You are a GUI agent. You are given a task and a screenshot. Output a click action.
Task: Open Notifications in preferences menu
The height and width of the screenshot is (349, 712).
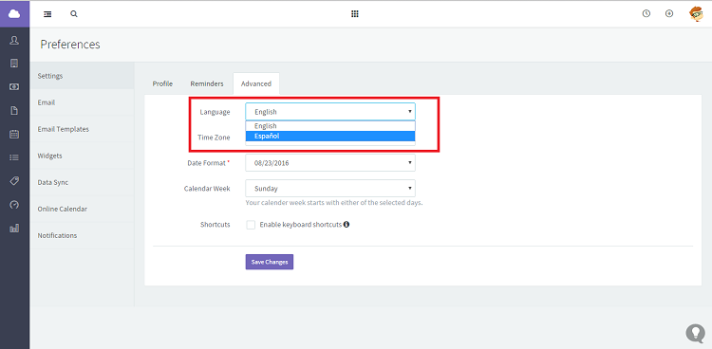[x=82, y=235]
